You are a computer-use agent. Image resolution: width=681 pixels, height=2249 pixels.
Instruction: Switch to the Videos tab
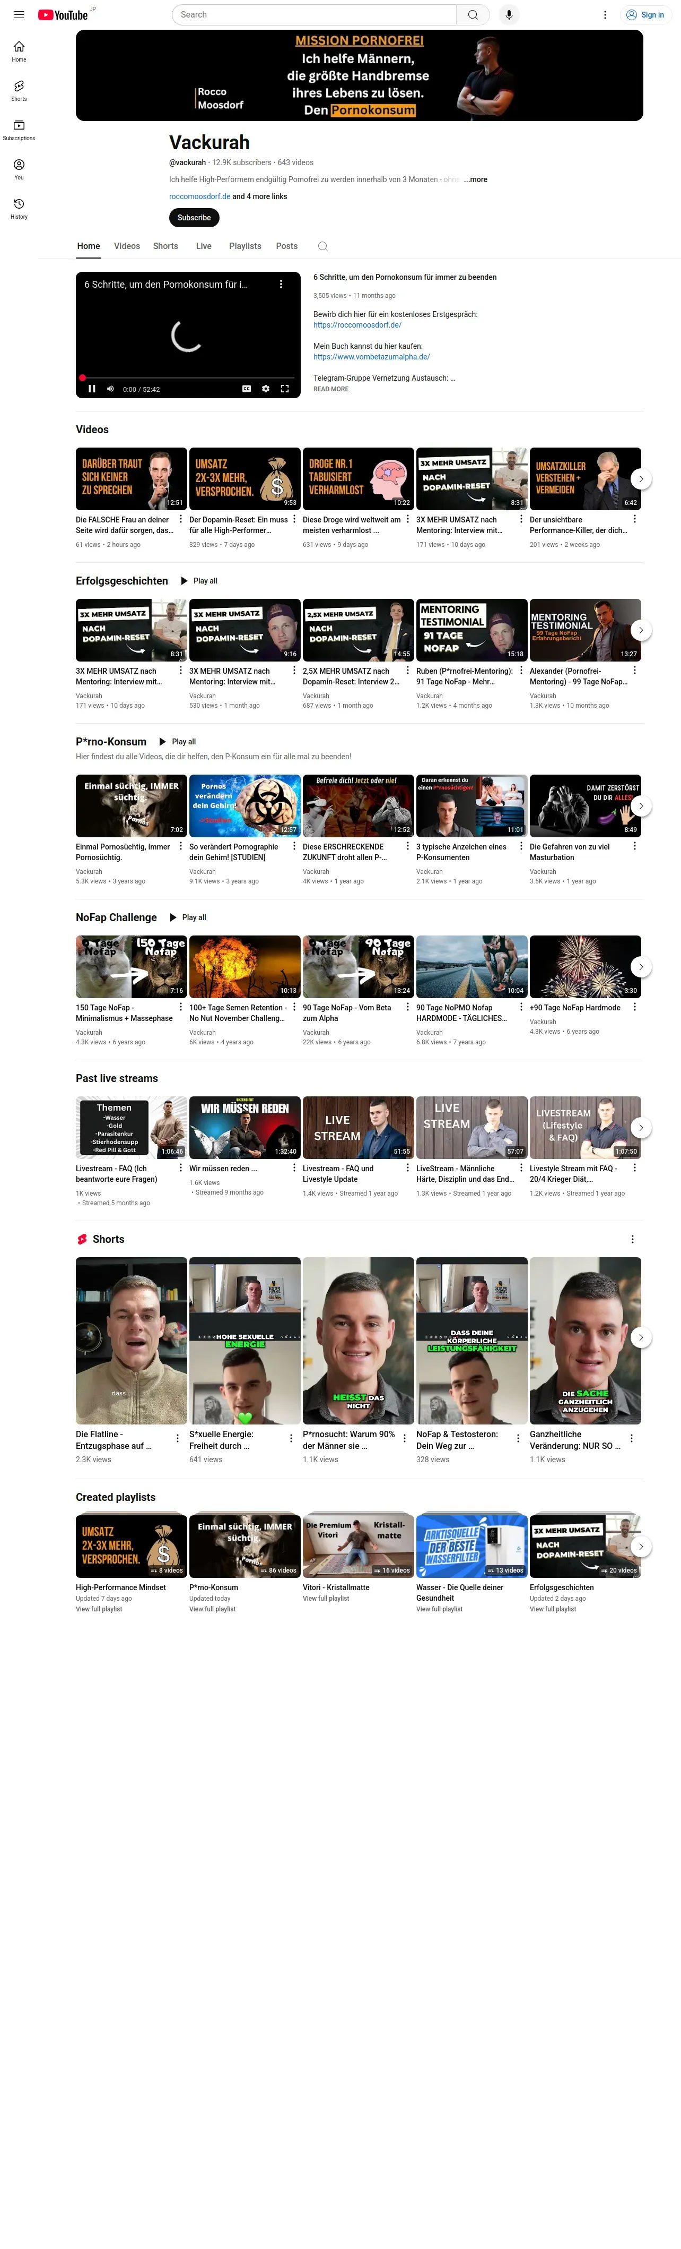pyautogui.click(x=127, y=246)
